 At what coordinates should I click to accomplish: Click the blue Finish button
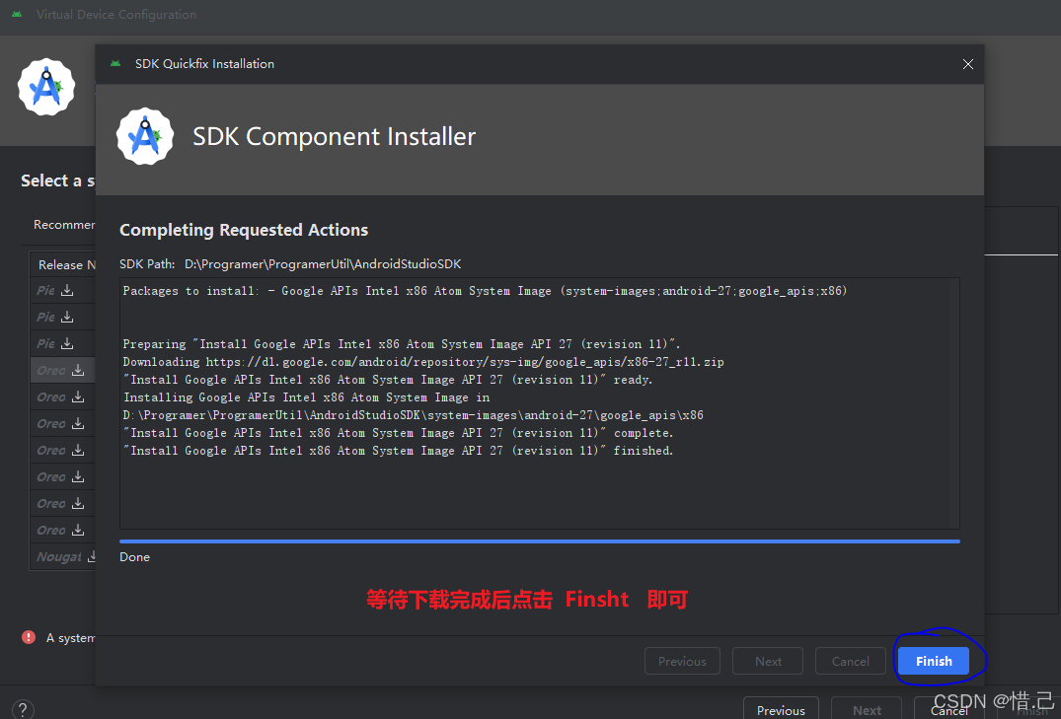tap(933, 661)
